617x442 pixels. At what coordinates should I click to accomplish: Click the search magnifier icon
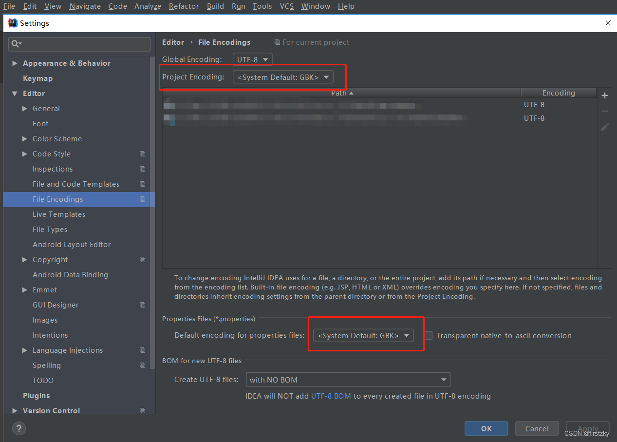pyautogui.click(x=16, y=44)
